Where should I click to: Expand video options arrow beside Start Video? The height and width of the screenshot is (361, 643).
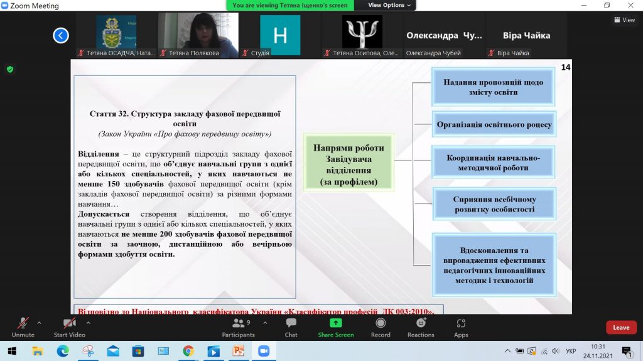coord(88,323)
